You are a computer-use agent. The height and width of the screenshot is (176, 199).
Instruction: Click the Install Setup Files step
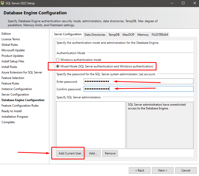click(x=13, y=61)
